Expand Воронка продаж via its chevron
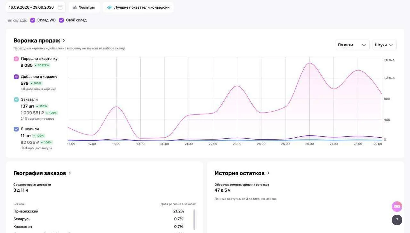Screen dimensions: 410x233 (64, 40)
